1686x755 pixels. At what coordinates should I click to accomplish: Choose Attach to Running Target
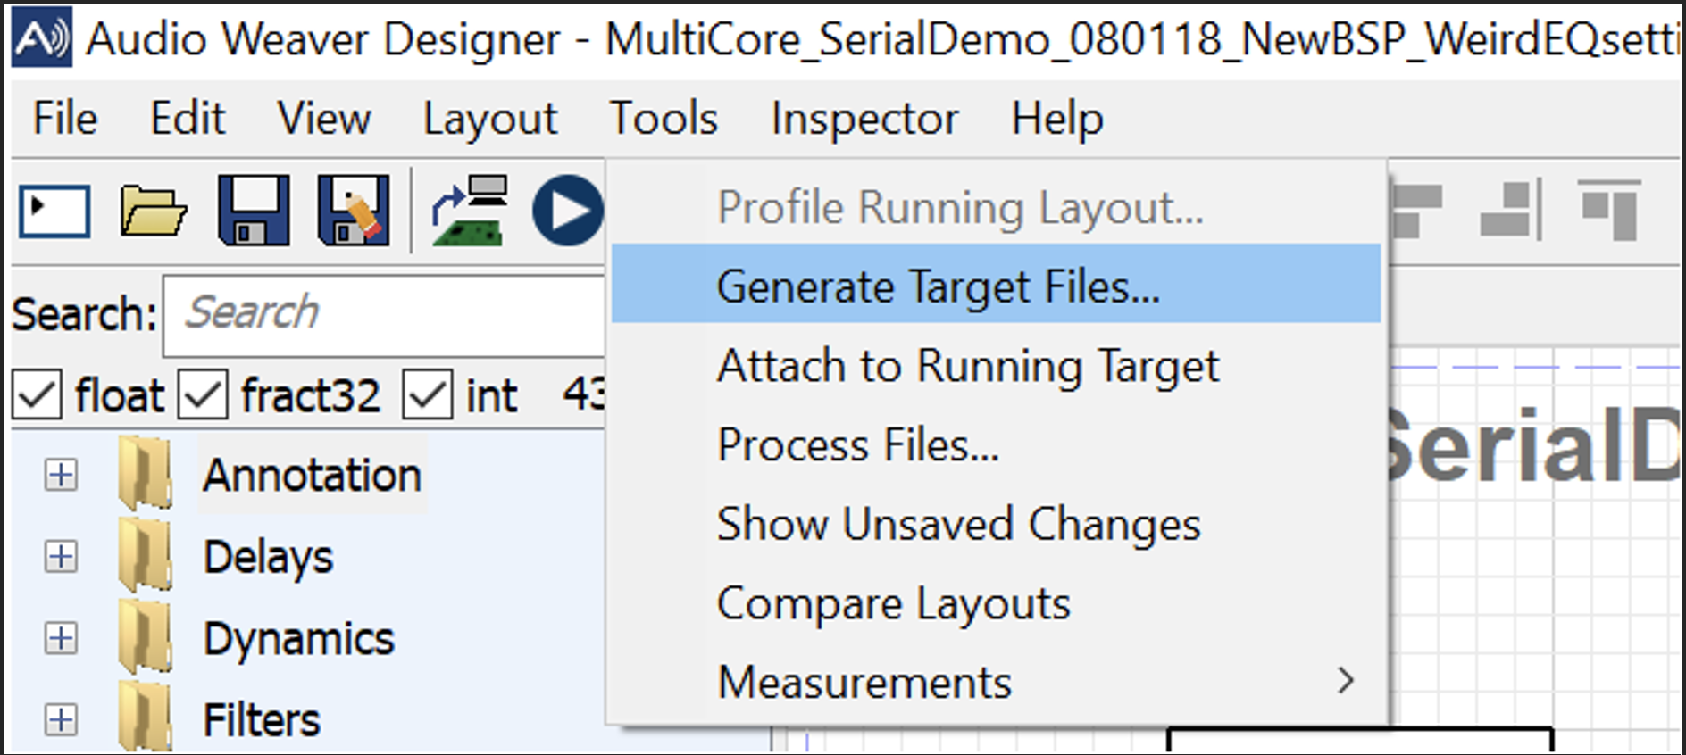tap(968, 366)
